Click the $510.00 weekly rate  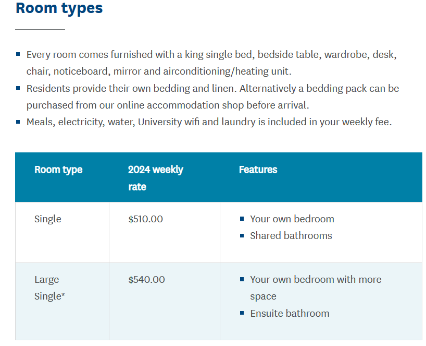tap(145, 219)
